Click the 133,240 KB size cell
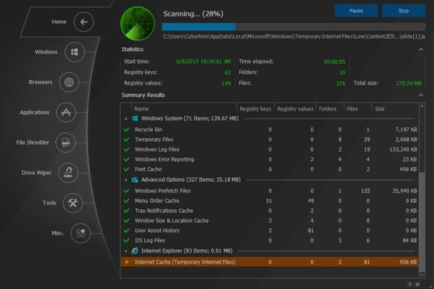The width and height of the screenshot is (434, 289). (403, 150)
